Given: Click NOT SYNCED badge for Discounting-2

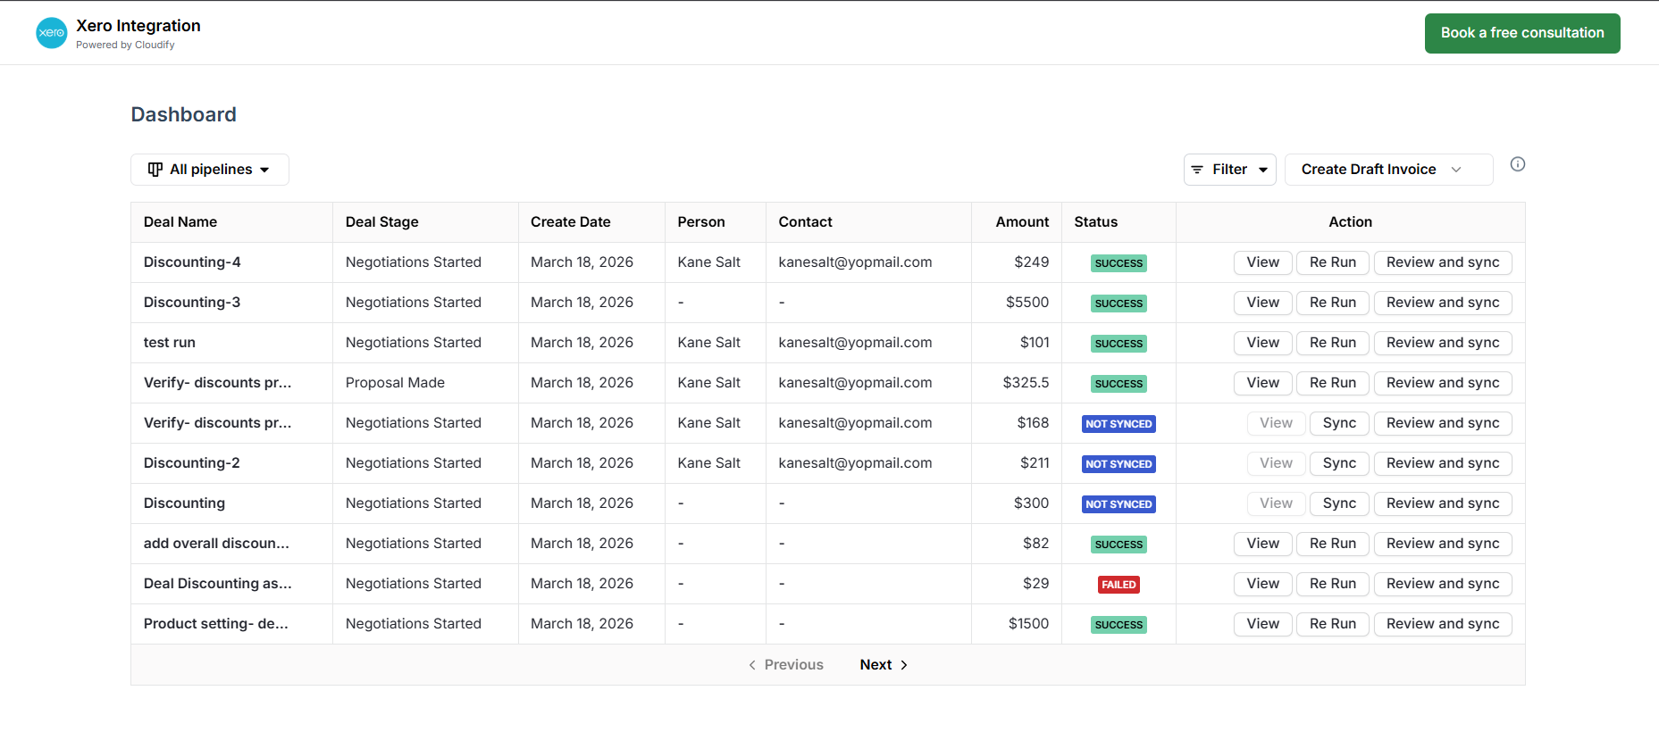Looking at the screenshot, I should click(1119, 464).
